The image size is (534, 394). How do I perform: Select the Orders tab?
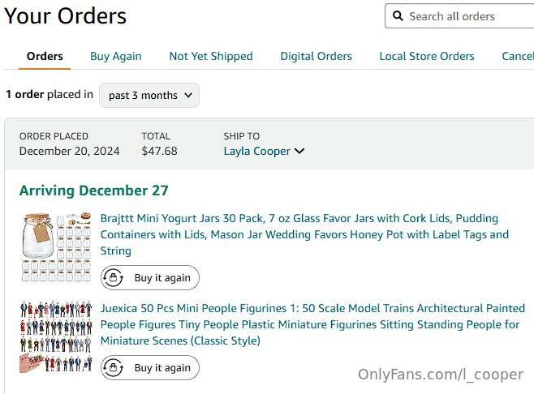[x=45, y=56]
